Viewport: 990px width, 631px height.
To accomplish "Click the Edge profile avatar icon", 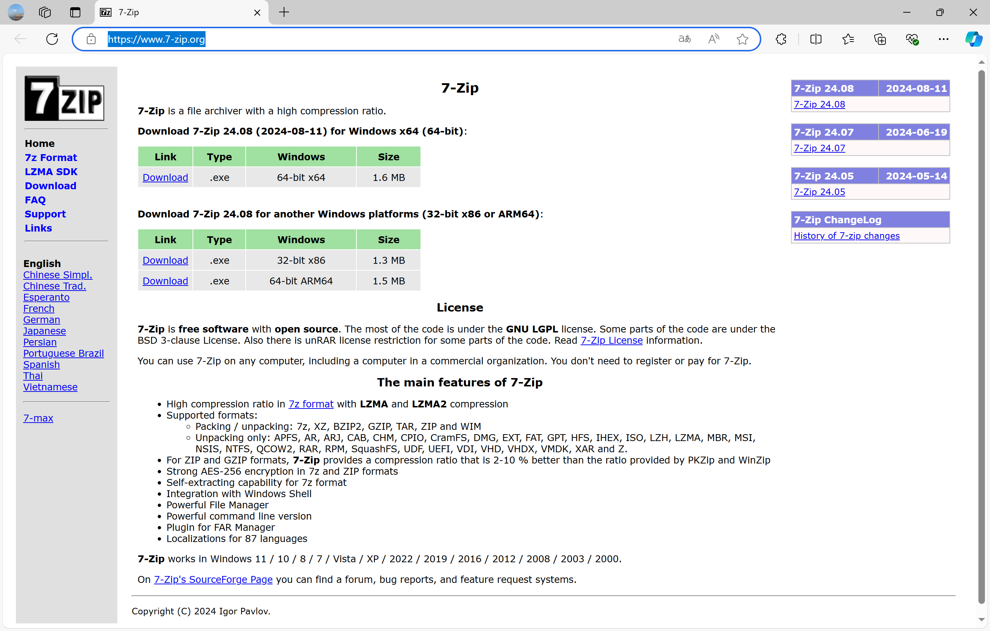I will click(x=16, y=12).
